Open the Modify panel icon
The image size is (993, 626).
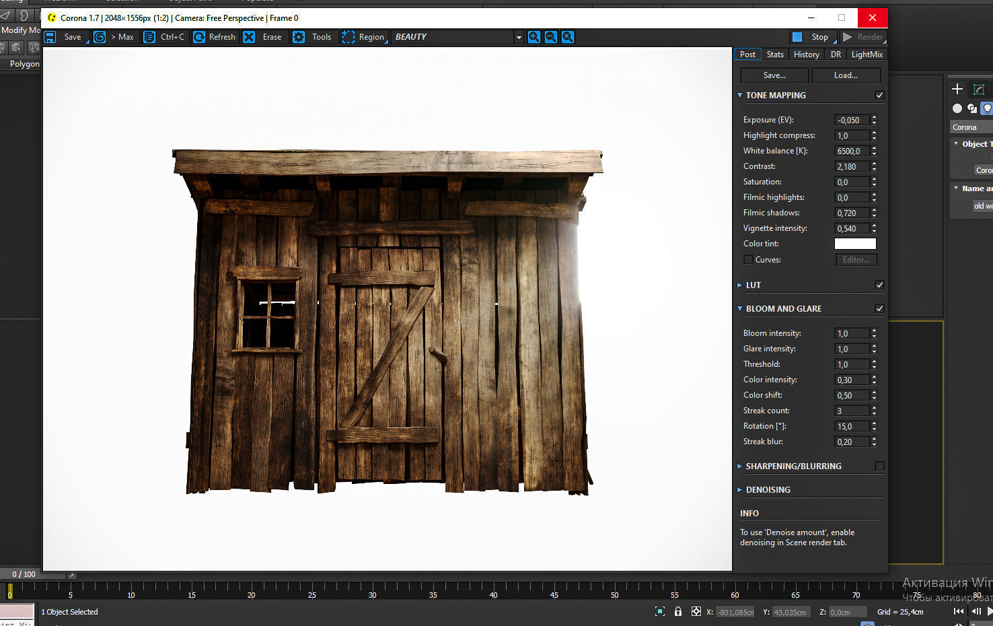[x=979, y=89]
